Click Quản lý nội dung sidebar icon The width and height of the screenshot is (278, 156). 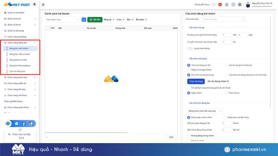tap(5, 31)
